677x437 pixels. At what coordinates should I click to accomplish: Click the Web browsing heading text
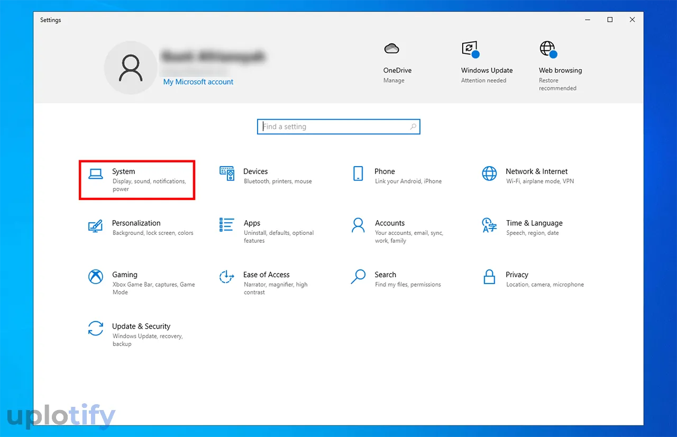coord(560,70)
